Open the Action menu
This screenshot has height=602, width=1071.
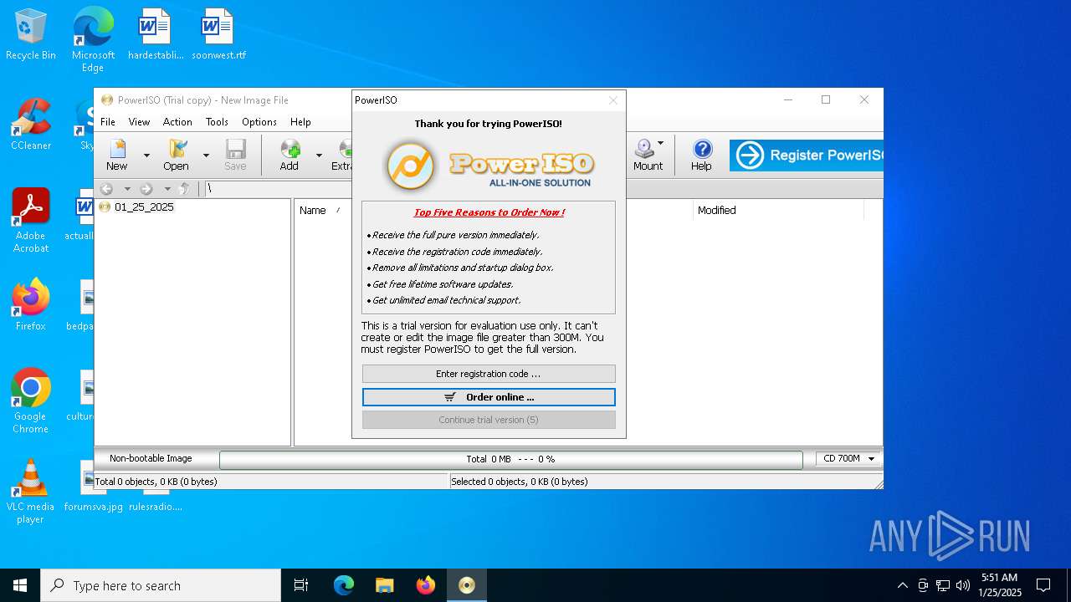[x=177, y=122]
